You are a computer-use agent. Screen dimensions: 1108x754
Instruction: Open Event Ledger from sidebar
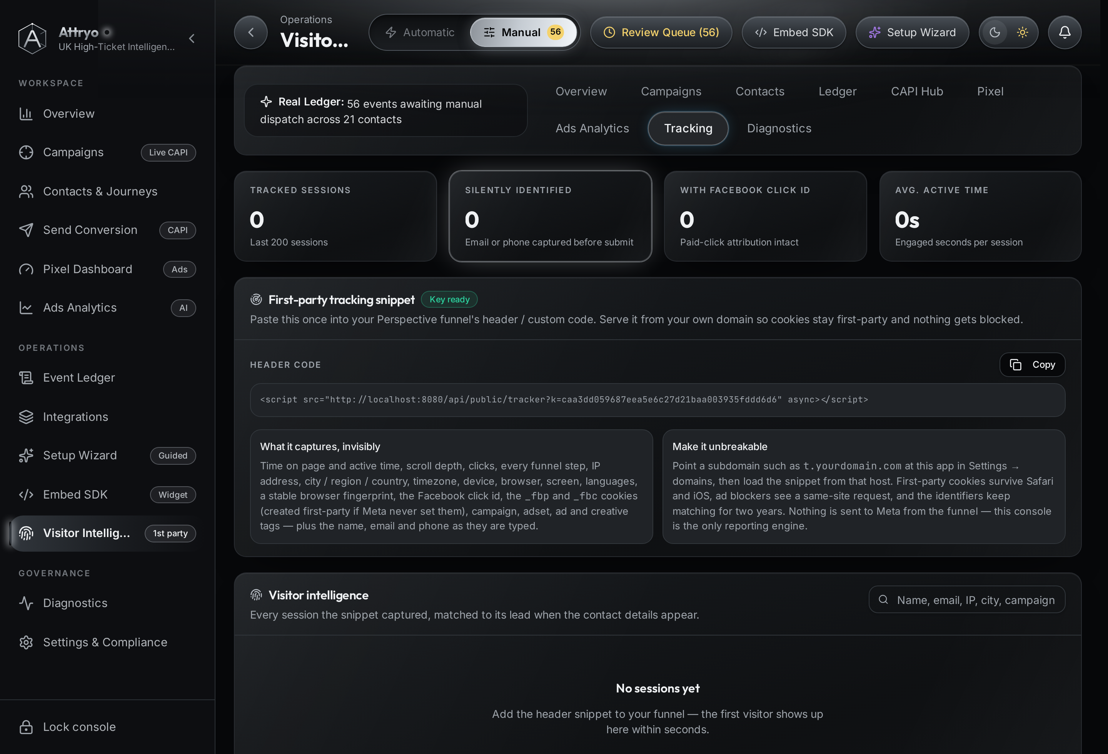[x=107, y=377]
